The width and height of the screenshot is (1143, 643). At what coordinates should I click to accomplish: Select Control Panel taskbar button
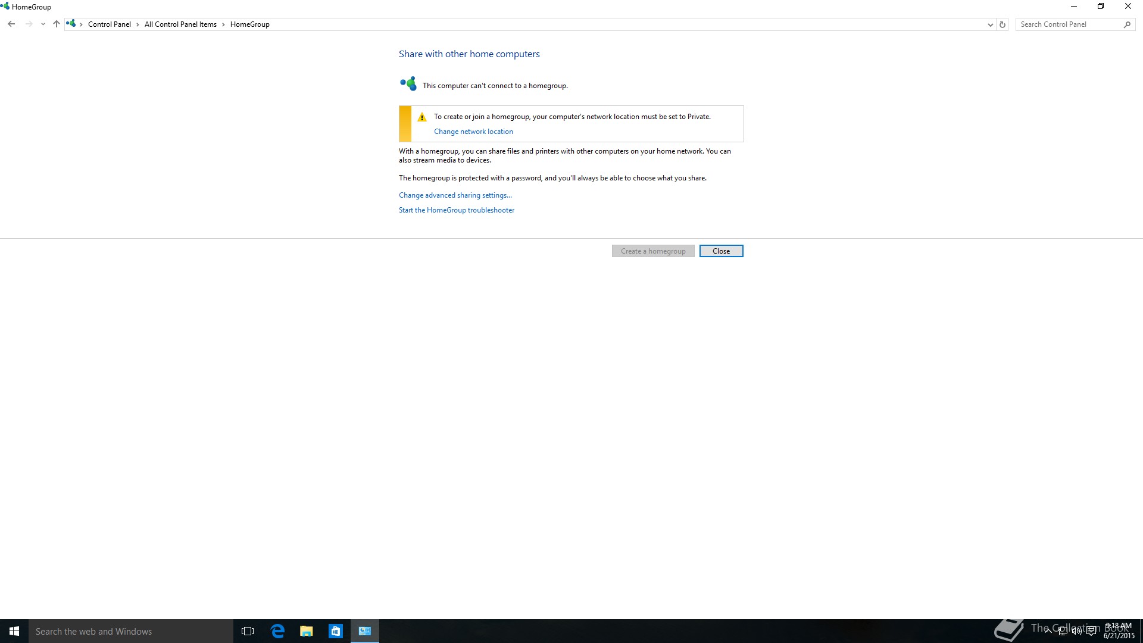tap(365, 631)
